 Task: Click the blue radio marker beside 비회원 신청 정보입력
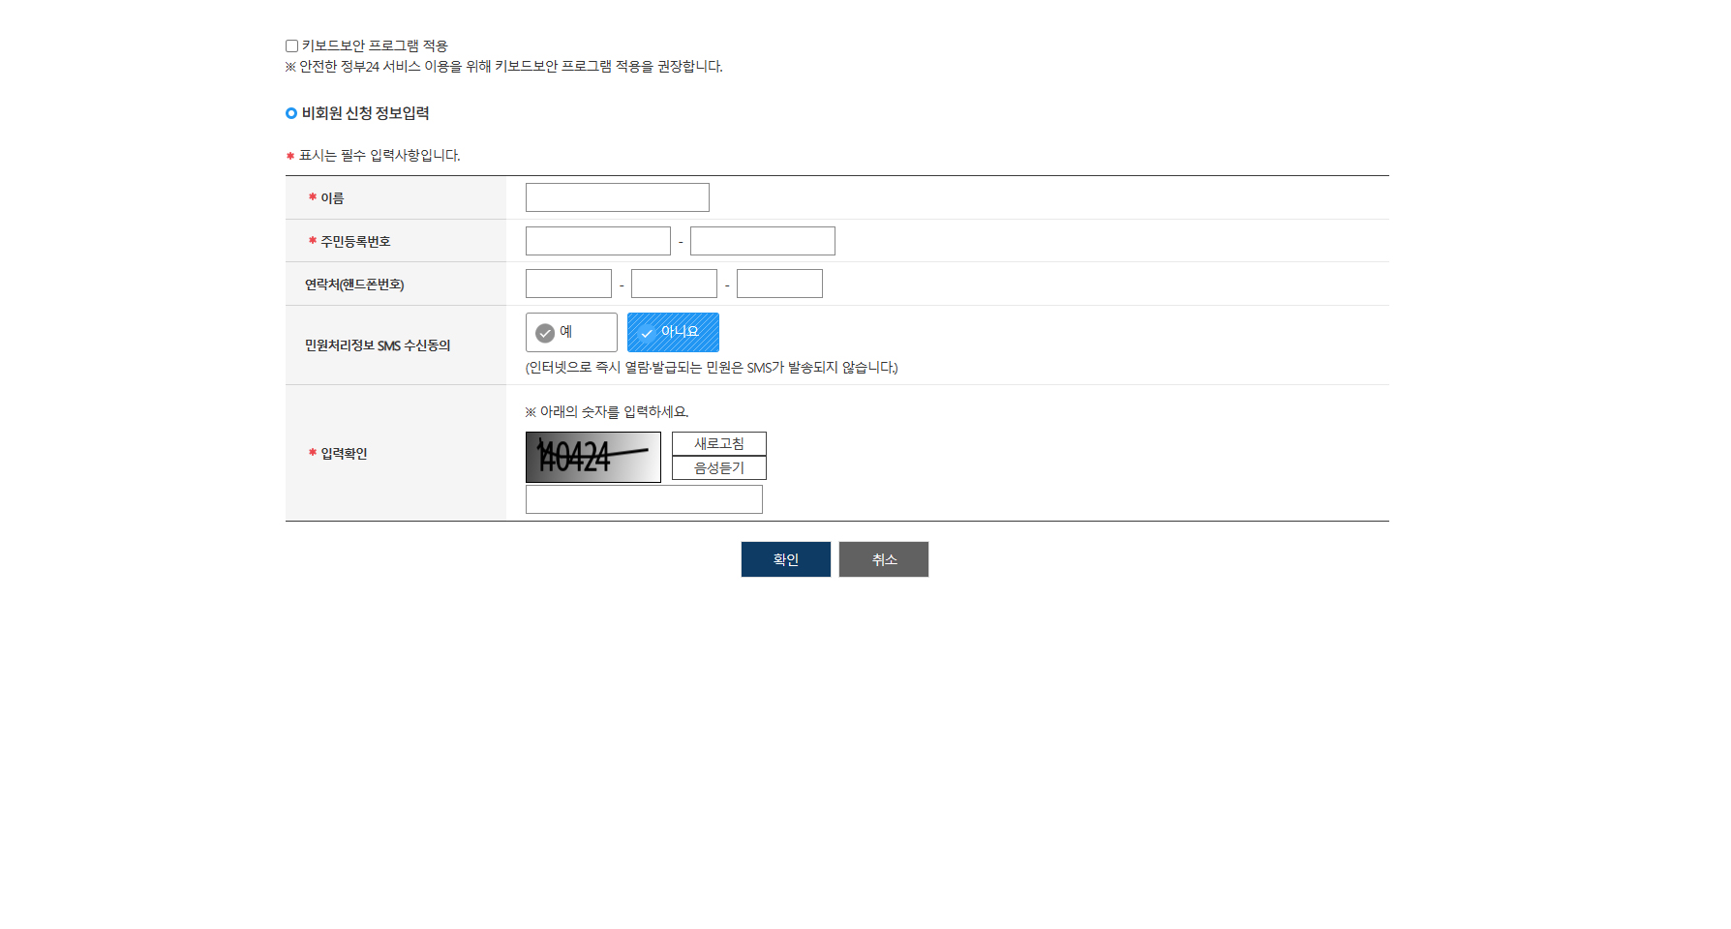click(x=290, y=112)
